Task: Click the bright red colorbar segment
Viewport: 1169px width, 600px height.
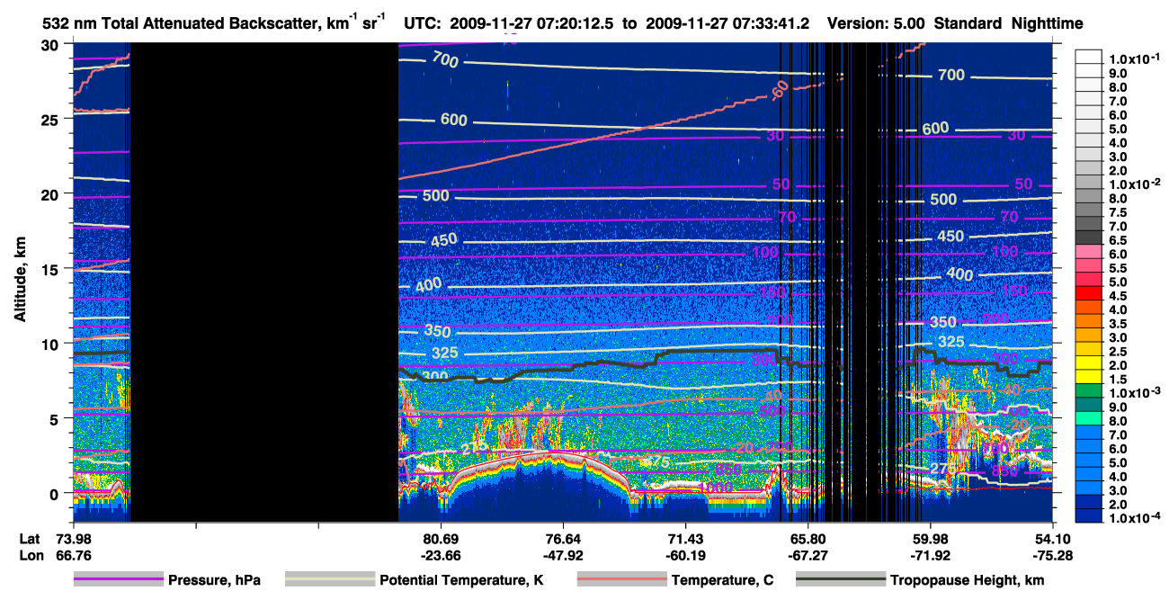Action: [x=1090, y=292]
